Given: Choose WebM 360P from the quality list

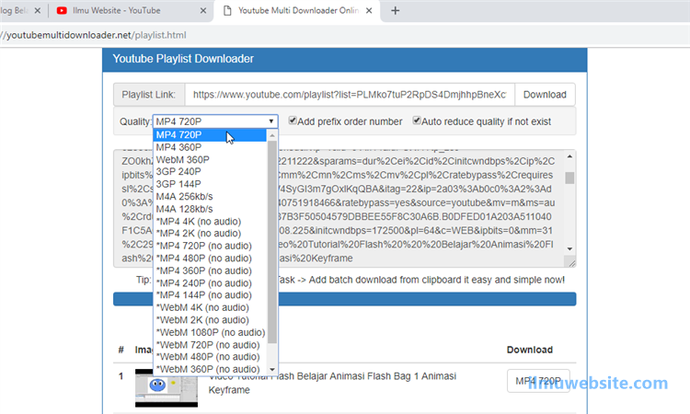Looking at the screenshot, I should [x=210, y=160].
